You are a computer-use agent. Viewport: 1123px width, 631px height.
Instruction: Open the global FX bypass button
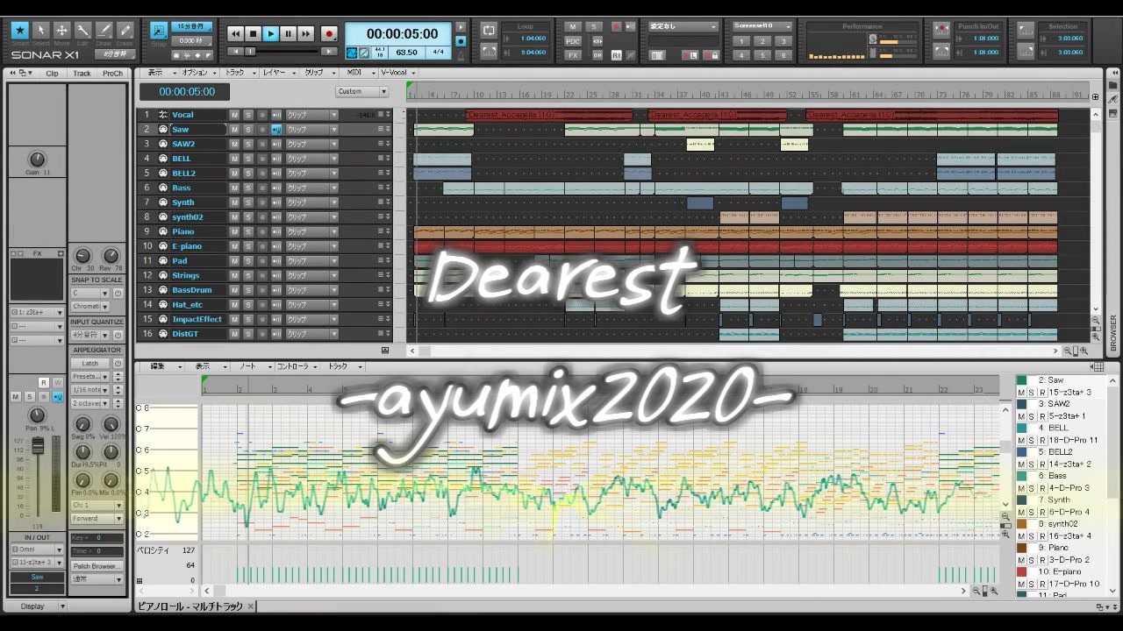click(573, 54)
